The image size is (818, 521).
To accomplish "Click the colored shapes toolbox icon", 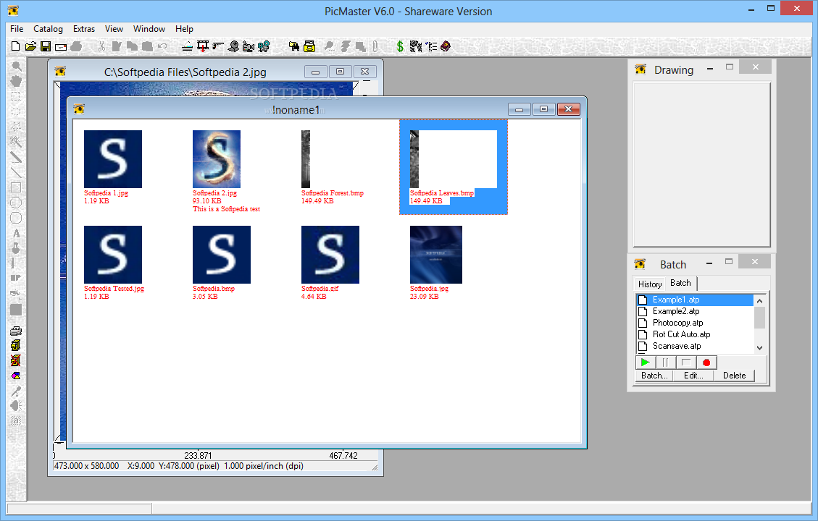I will 16,376.
